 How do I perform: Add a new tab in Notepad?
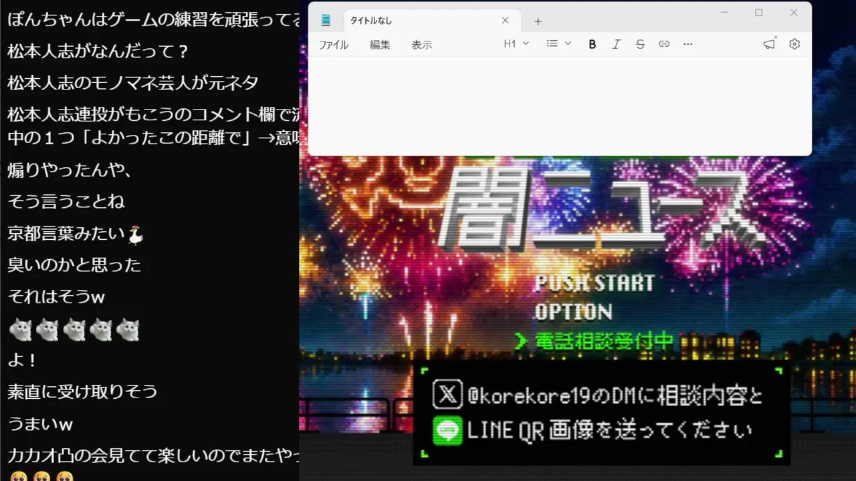tap(538, 21)
